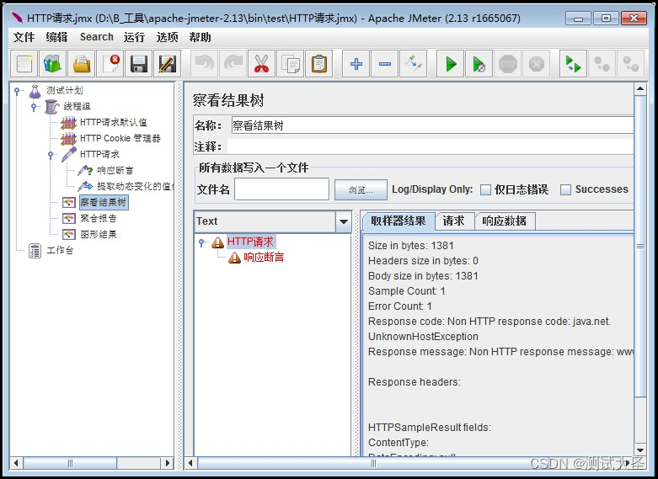
Task: Open the 运行 menu
Action: (134, 37)
